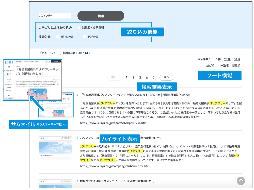254x190 pixels.
Task: Click the 次へ next page button
Action: click(x=166, y=78)
